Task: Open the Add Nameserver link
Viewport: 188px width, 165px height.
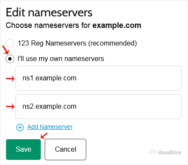Action: (x=50, y=127)
